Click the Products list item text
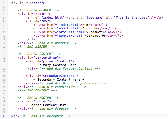The height and width of the screenshot is (119, 168). (96, 32)
